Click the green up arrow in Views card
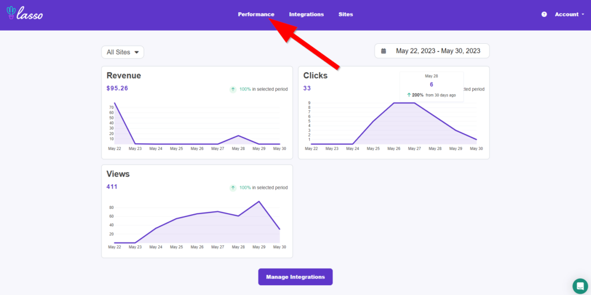Image resolution: width=591 pixels, height=295 pixels. 233,188
